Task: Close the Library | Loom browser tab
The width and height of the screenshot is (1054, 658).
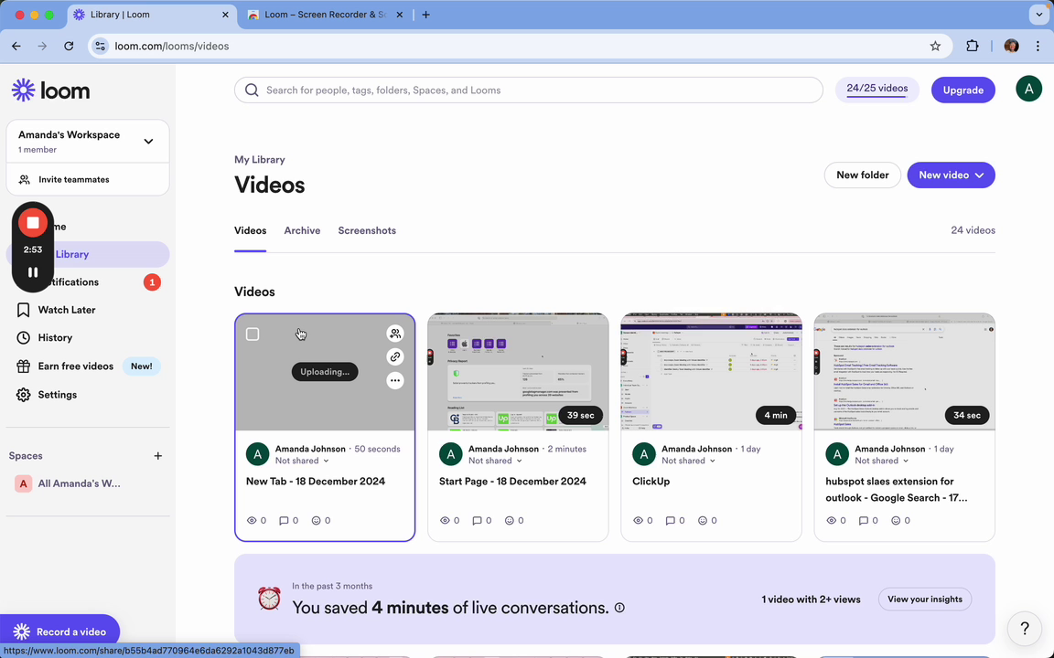Action: (x=225, y=14)
